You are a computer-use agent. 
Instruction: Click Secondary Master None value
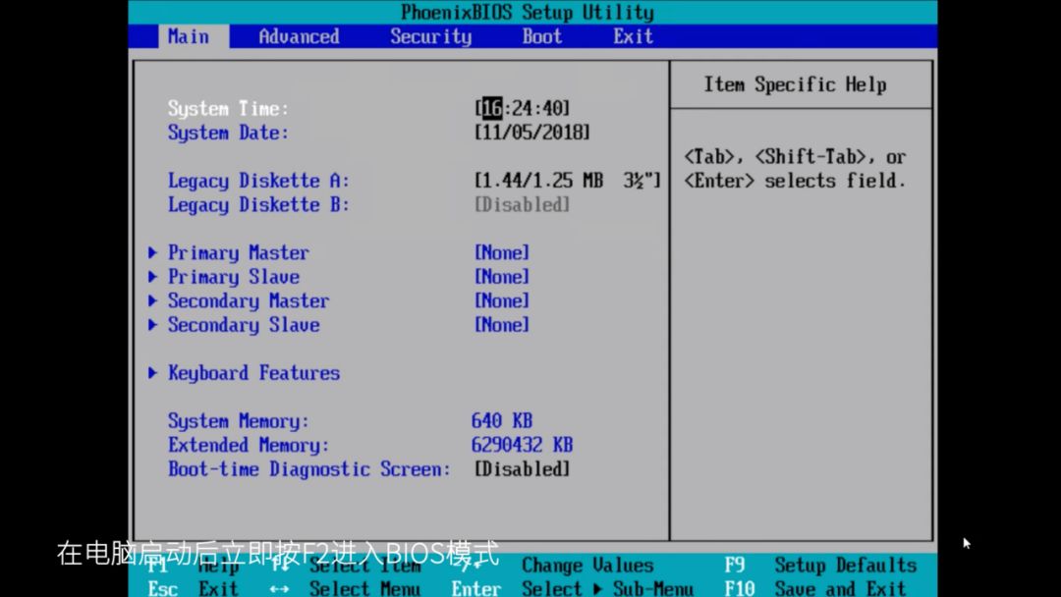tap(501, 300)
